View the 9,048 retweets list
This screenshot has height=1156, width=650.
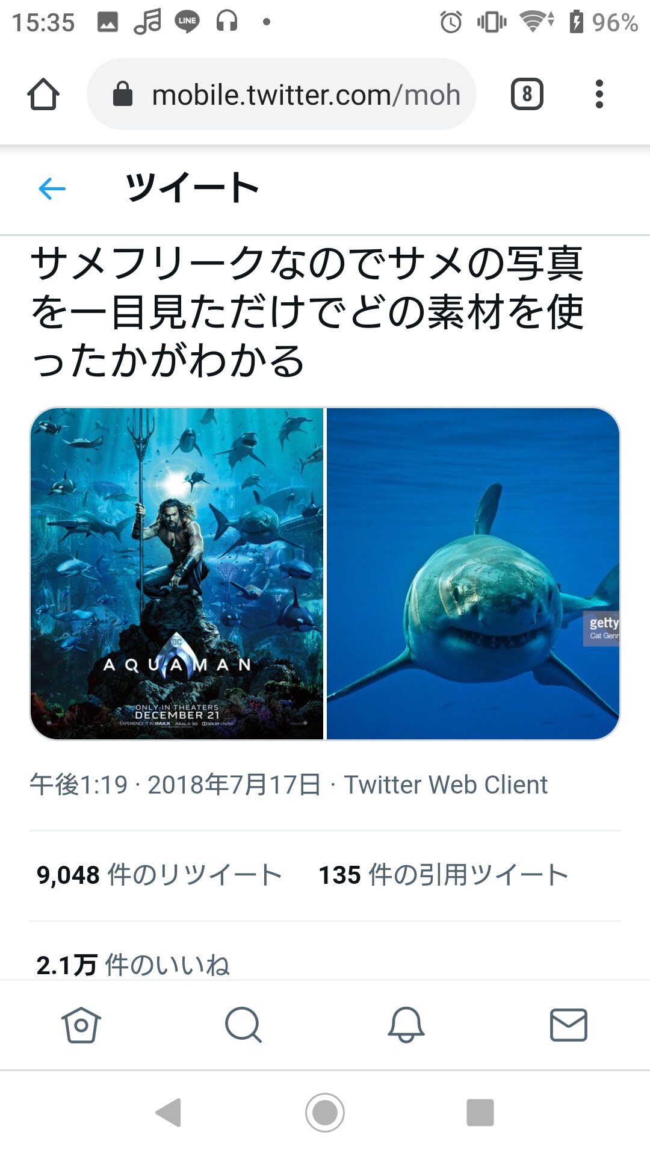pyautogui.click(x=159, y=875)
